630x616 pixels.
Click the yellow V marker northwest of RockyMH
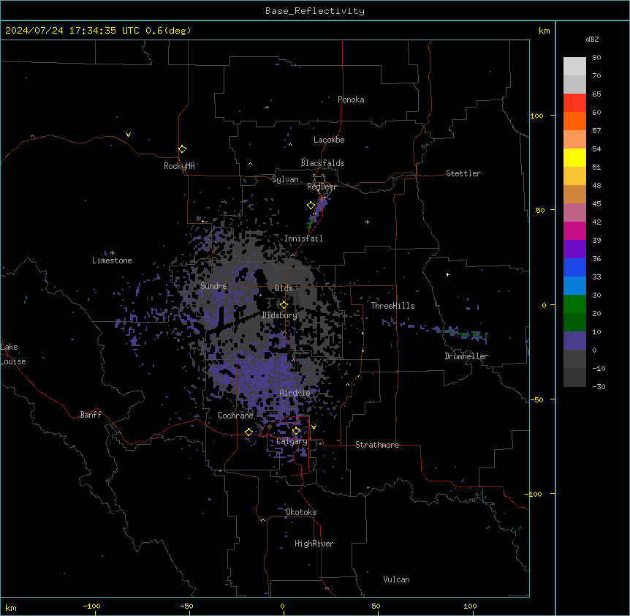pyautogui.click(x=128, y=135)
